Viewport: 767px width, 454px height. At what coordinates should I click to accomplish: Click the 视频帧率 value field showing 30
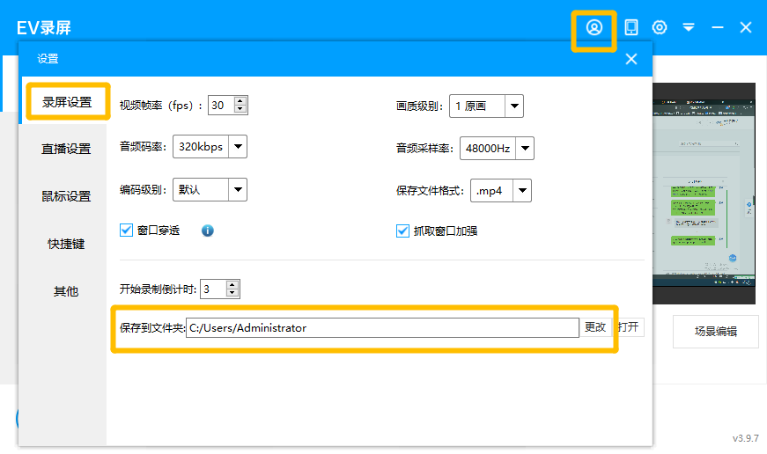pos(221,105)
